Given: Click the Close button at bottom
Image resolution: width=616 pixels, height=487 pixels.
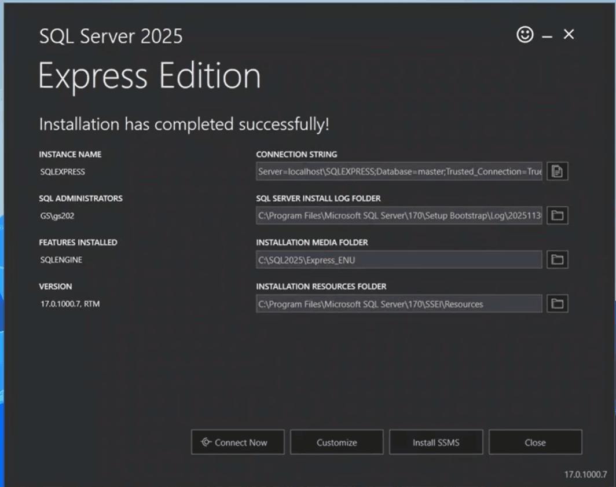Looking at the screenshot, I should (x=536, y=442).
